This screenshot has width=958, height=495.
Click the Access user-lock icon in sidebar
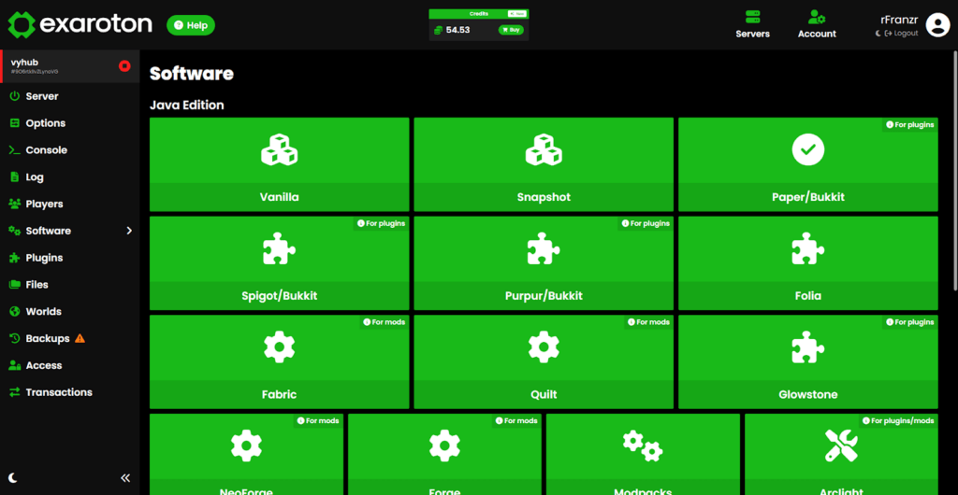pos(15,365)
